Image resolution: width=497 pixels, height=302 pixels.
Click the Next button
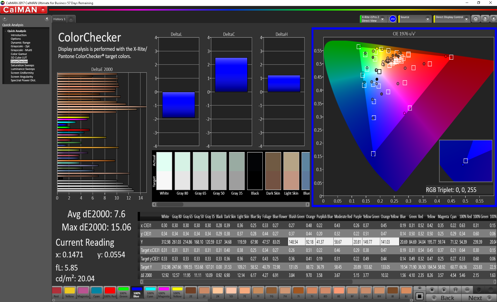click(479, 298)
